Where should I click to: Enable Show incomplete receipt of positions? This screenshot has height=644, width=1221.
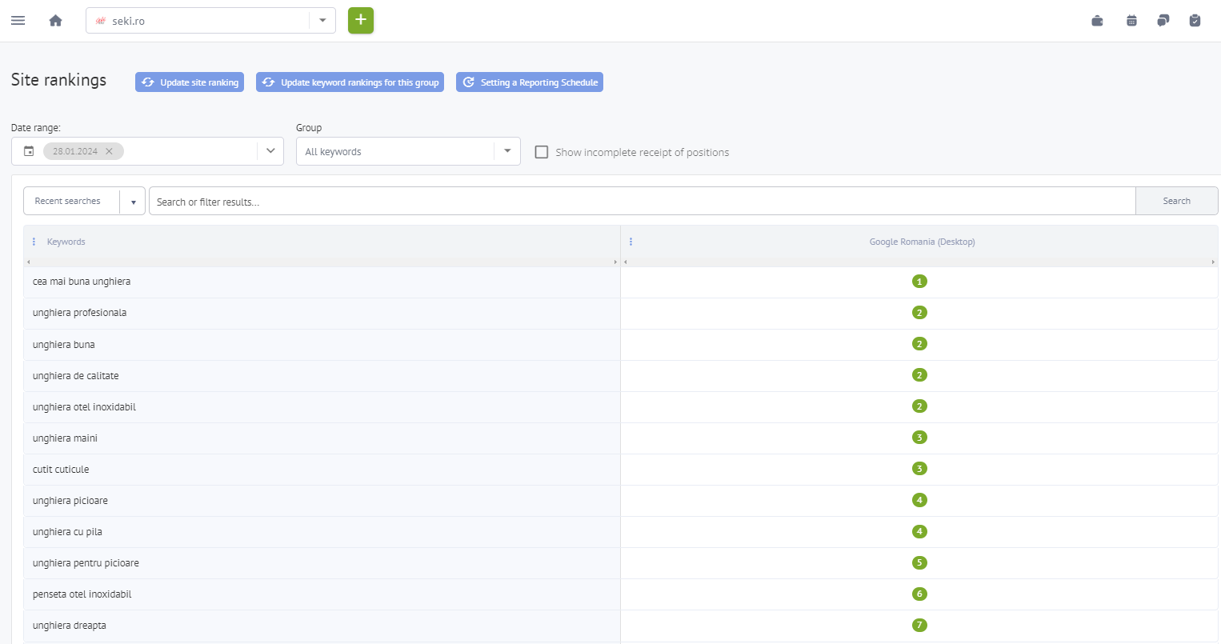point(542,152)
